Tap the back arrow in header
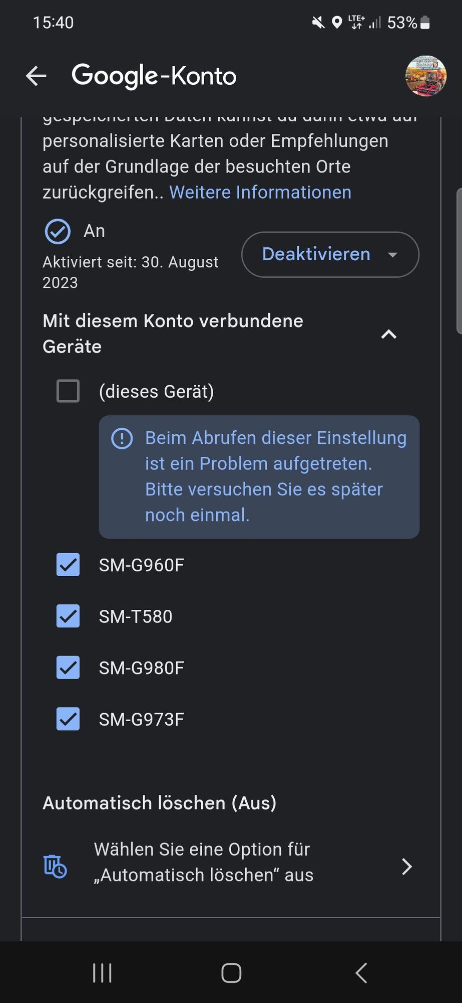The height and width of the screenshot is (1003, 462). pos(36,76)
